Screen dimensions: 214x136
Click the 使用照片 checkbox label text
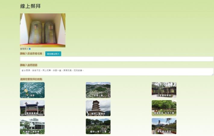[24, 49]
